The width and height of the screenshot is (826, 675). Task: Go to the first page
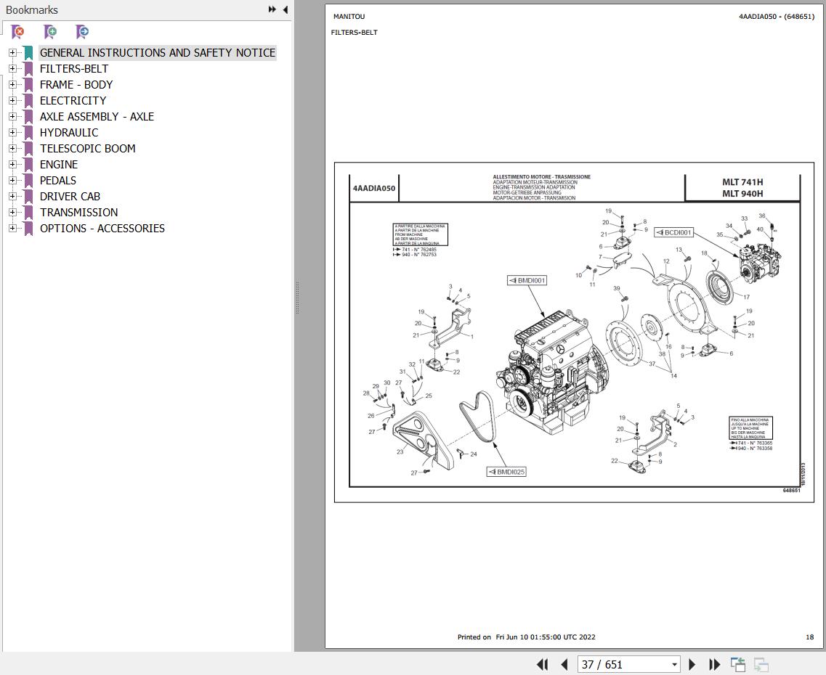[x=542, y=665]
